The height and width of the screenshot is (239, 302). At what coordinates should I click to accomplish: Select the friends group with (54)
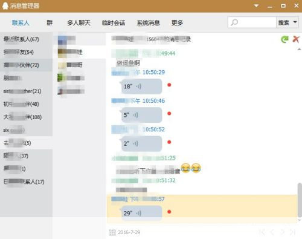[26, 52]
